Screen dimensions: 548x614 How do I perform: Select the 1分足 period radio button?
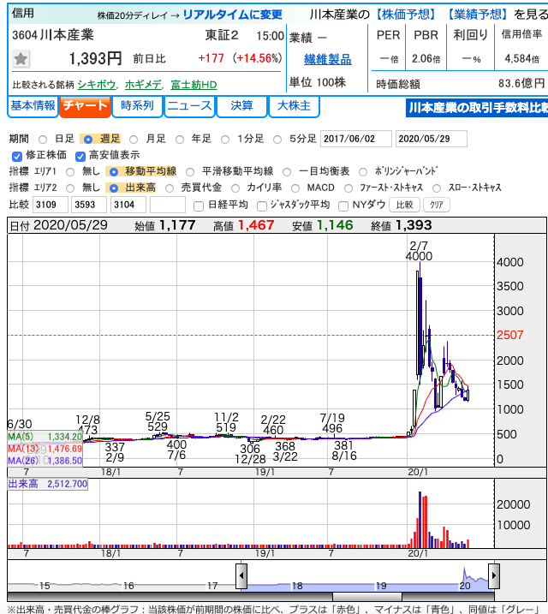[225, 140]
